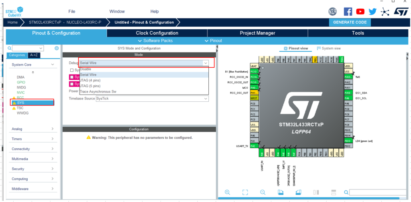Click the horizontal split layout icon
The width and height of the screenshot is (411, 202).
[x=334, y=192]
